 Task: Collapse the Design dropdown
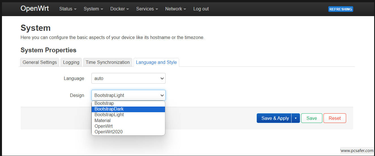coord(128,95)
